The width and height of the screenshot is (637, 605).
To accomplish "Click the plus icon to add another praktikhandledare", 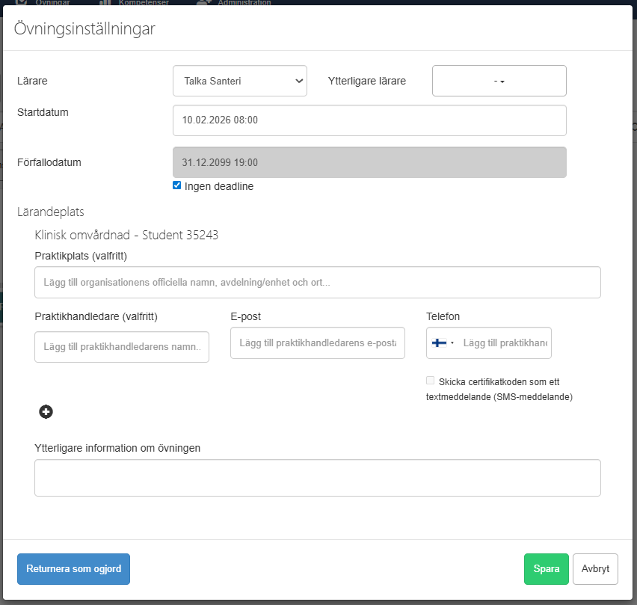I will pos(46,411).
